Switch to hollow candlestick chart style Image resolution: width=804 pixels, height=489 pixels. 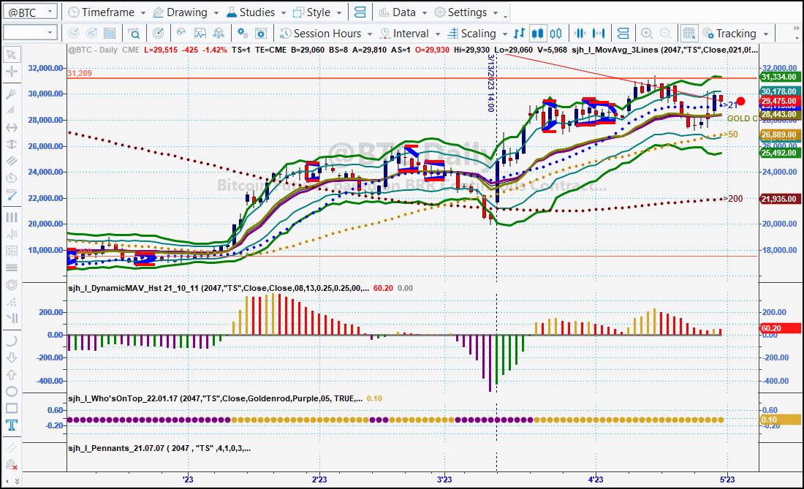[x=555, y=34]
